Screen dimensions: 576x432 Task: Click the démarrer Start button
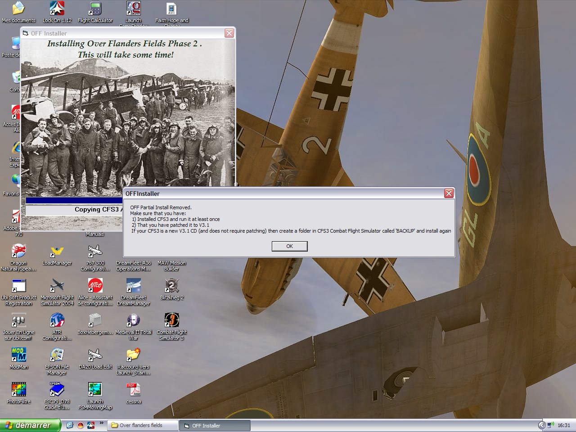(x=30, y=425)
